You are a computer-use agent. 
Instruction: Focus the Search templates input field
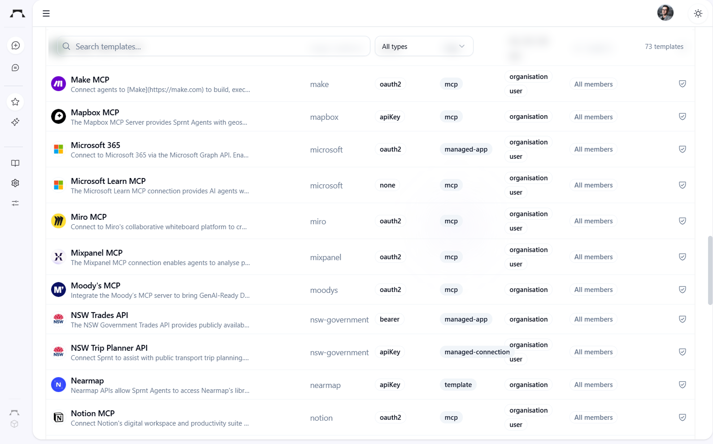(x=213, y=46)
